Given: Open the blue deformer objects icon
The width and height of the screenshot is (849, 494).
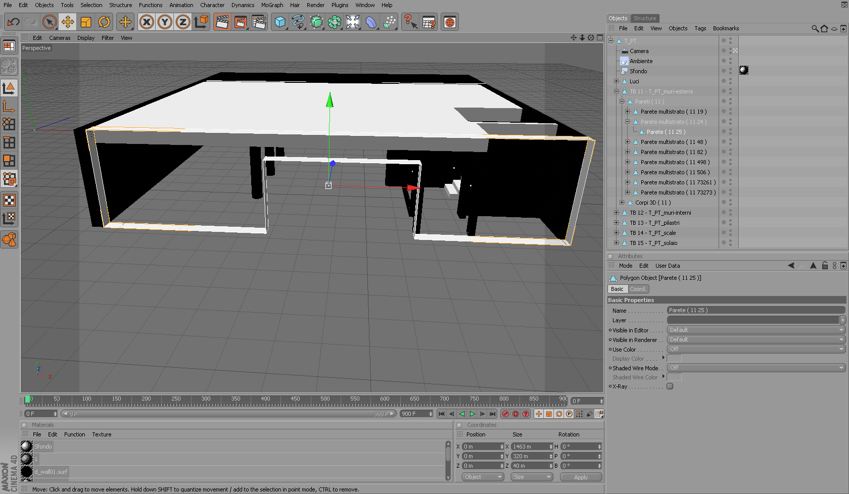Looking at the screenshot, I should click(371, 22).
